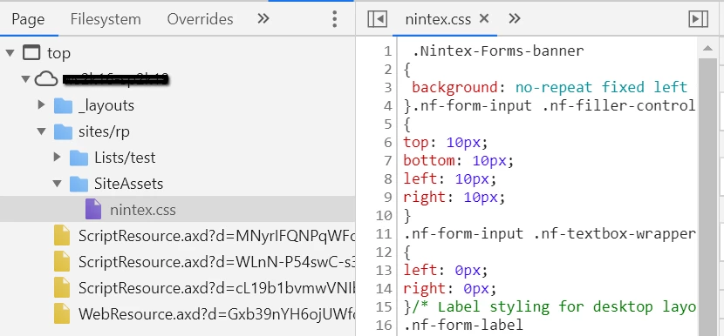
Task: Click the editor scrollbar up arrow
Action: tap(707, 48)
